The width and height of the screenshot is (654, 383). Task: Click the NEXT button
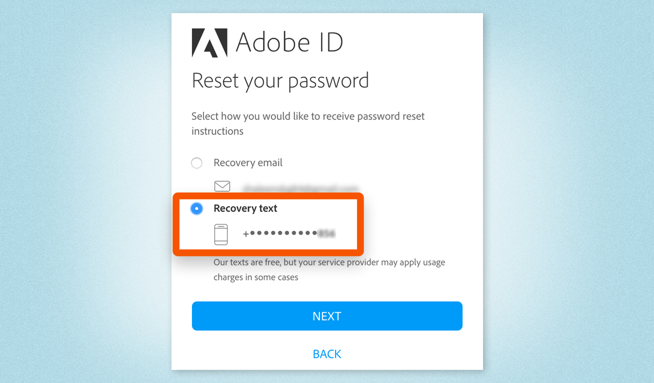pos(327,316)
